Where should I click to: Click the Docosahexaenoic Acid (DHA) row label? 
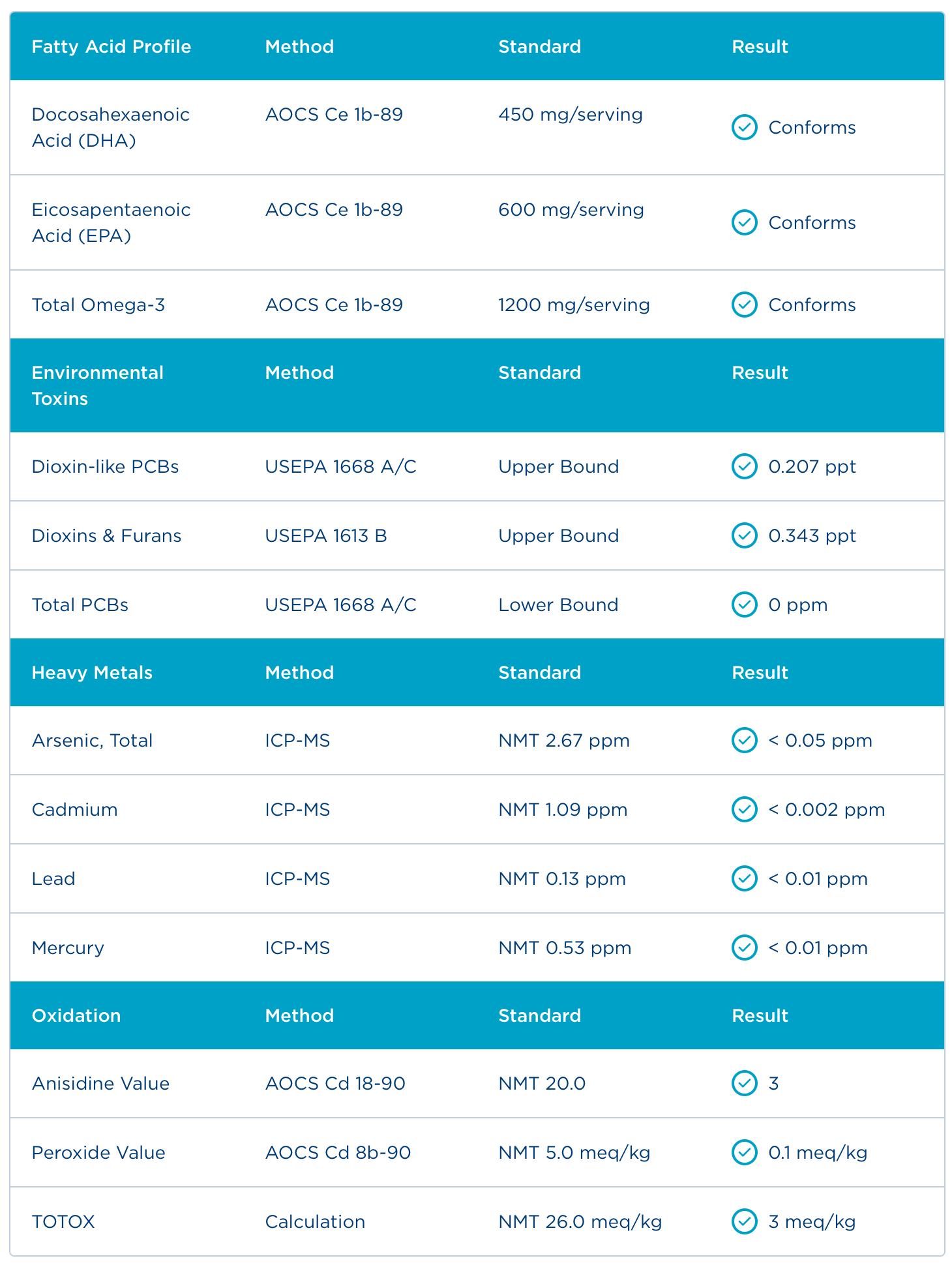click(111, 128)
